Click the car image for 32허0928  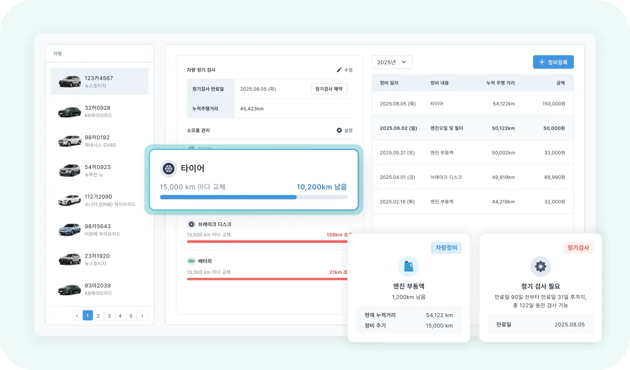[x=70, y=111]
